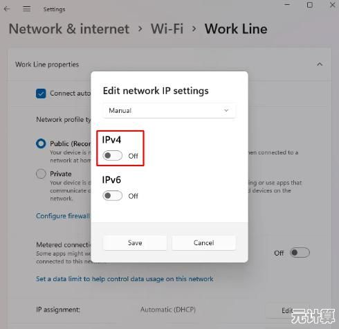Click the Cancel button
The height and width of the screenshot is (329, 339).
point(204,243)
